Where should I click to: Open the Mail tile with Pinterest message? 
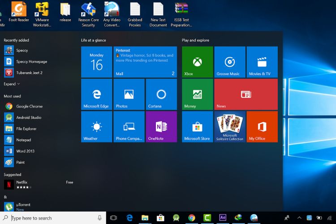[x=145, y=62]
